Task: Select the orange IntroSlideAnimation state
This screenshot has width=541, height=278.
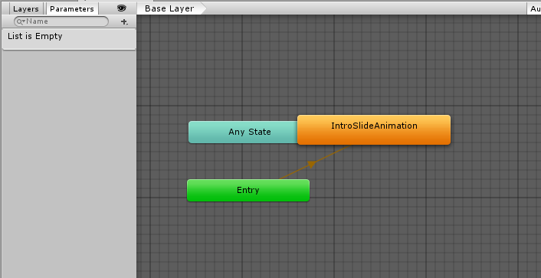Action: pyautogui.click(x=374, y=129)
